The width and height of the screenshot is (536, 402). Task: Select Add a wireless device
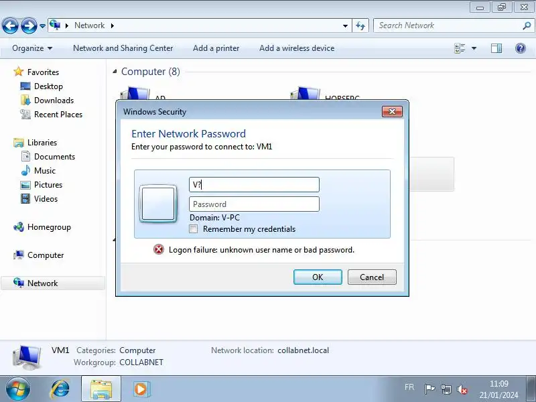click(297, 48)
